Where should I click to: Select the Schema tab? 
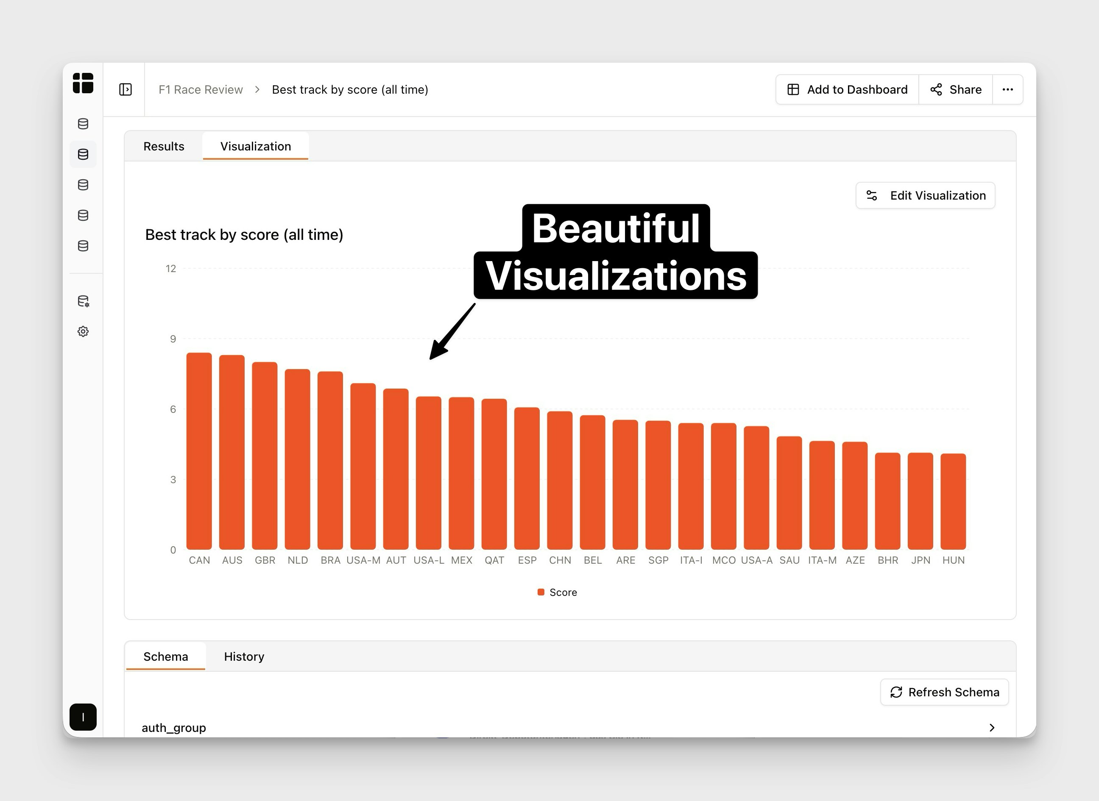pos(165,656)
